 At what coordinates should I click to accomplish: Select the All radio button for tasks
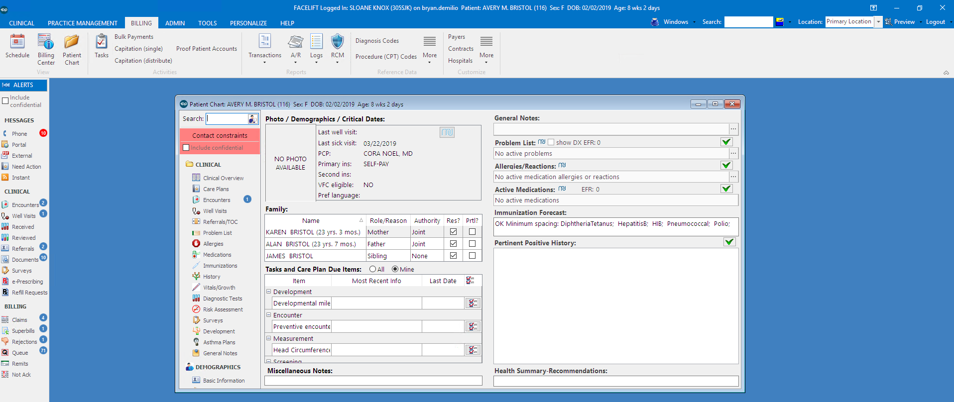tap(372, 269)
